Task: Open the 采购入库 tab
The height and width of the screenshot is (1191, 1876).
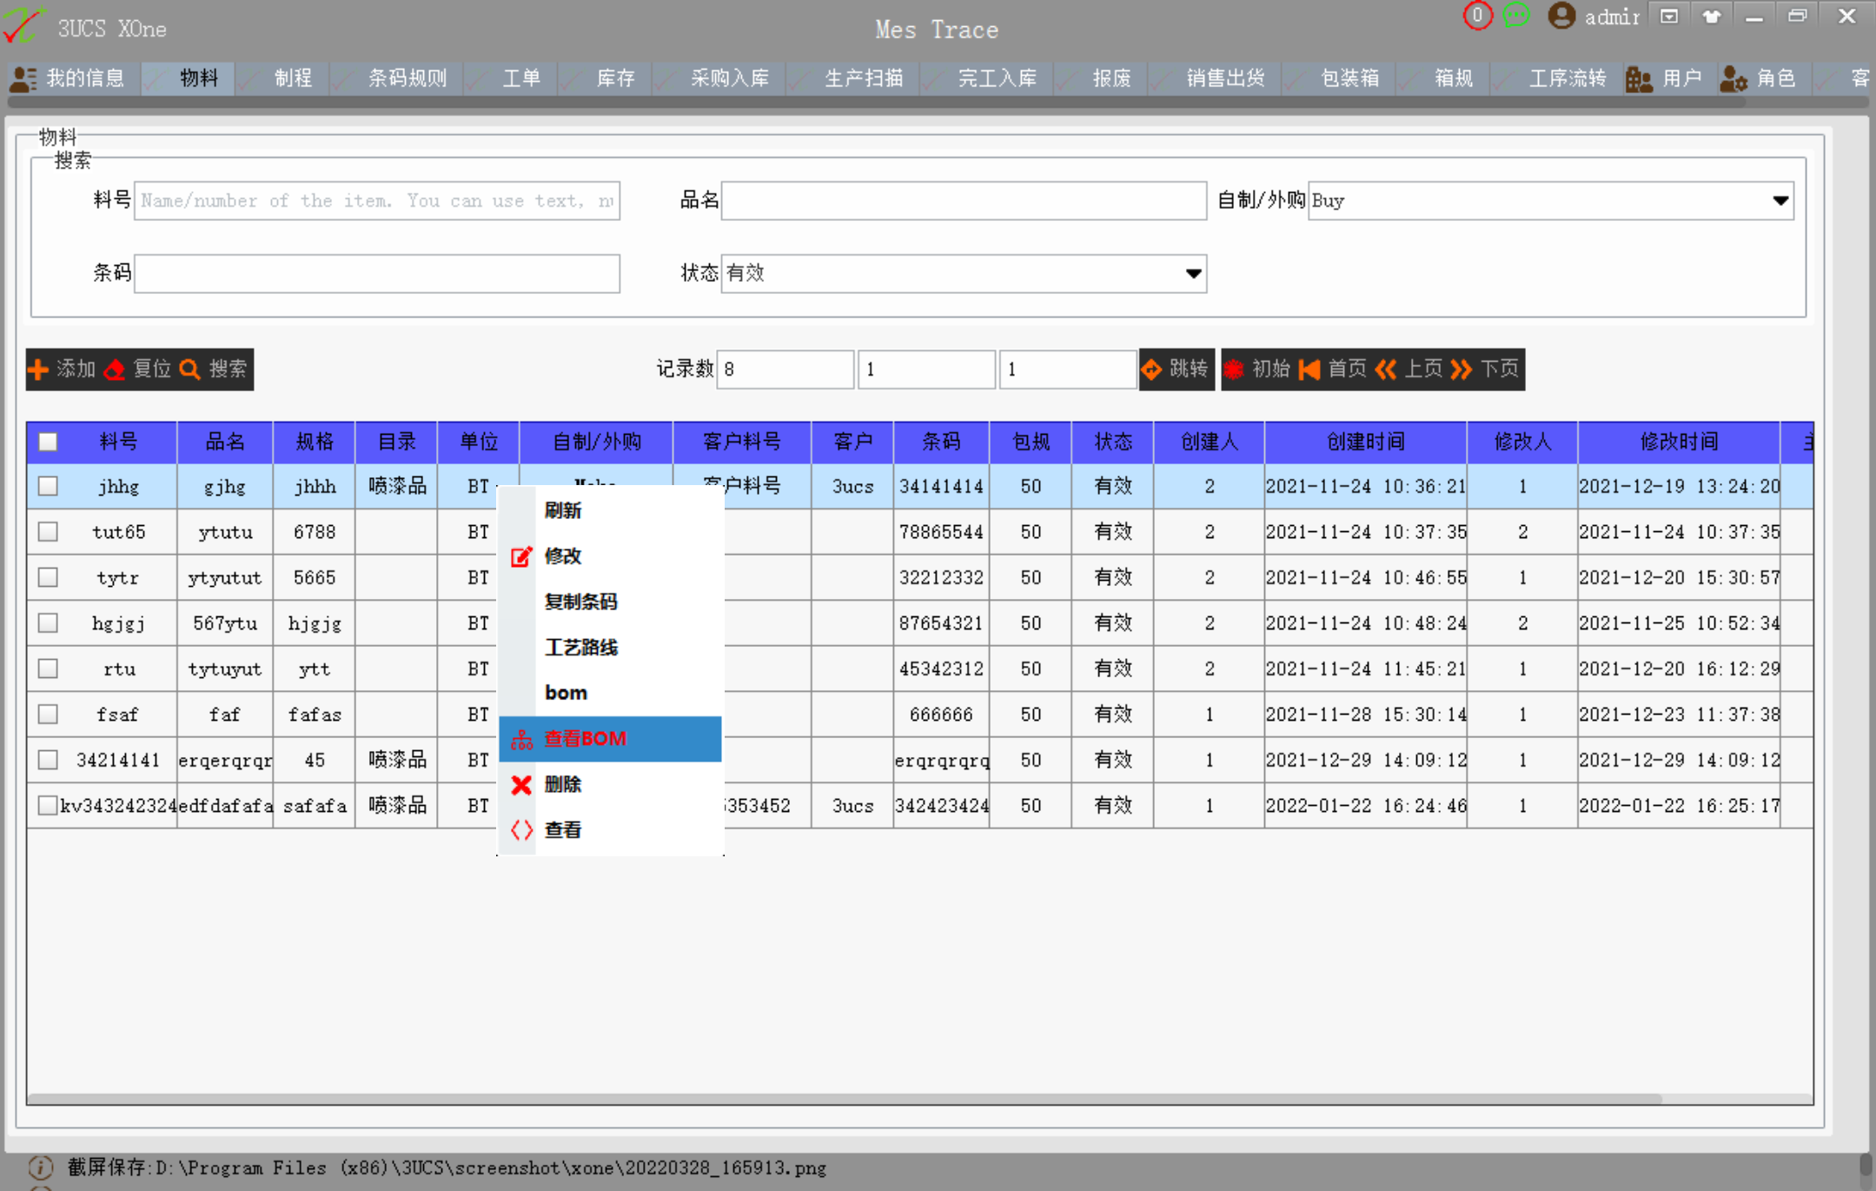Action: tap(719, 78)
